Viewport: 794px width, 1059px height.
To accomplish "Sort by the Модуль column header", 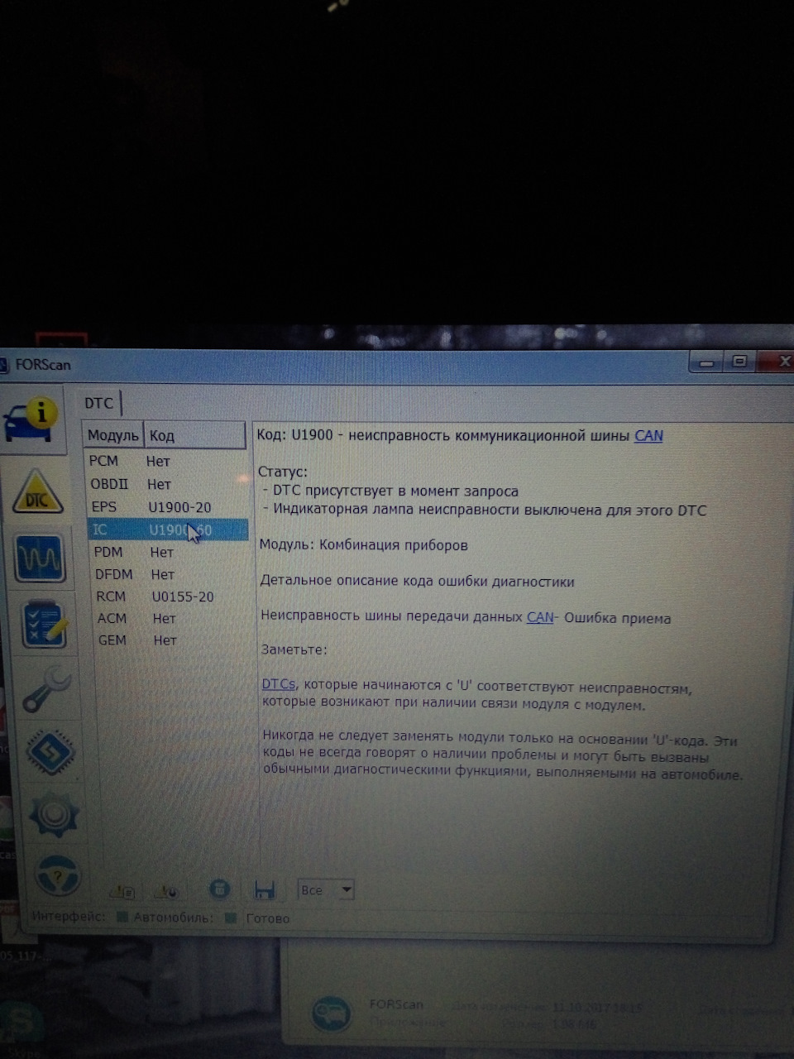I will [113, 435].
